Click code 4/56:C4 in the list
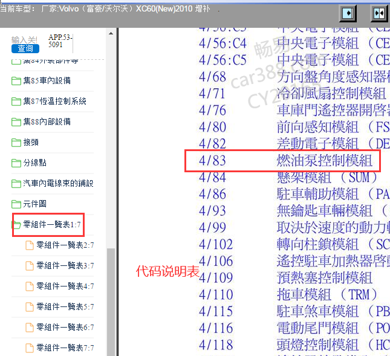390x356 pixels. click(x=223, y=44)
